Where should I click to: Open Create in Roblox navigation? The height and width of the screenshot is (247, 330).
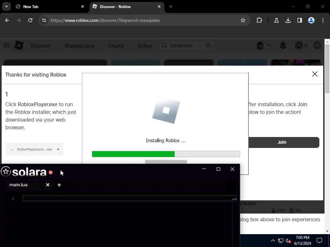point(116,46)
